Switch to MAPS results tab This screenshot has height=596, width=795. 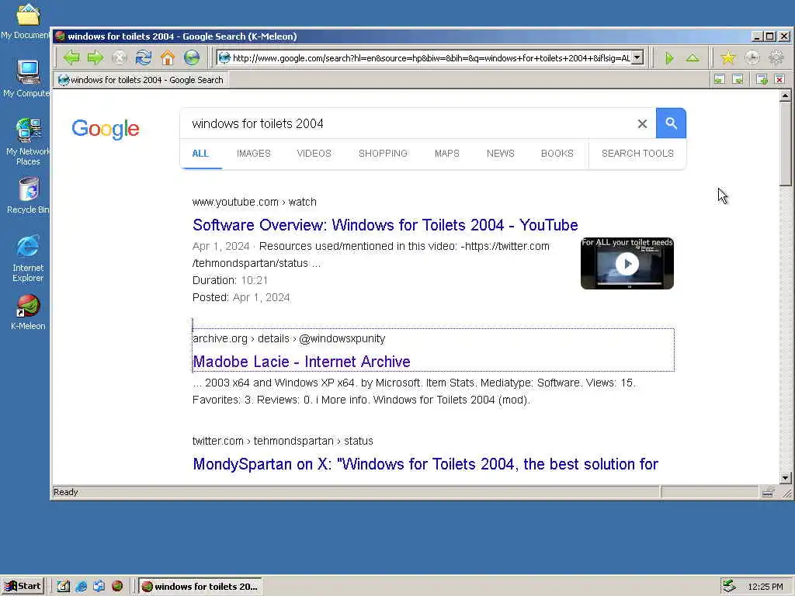tap(446, 154)
